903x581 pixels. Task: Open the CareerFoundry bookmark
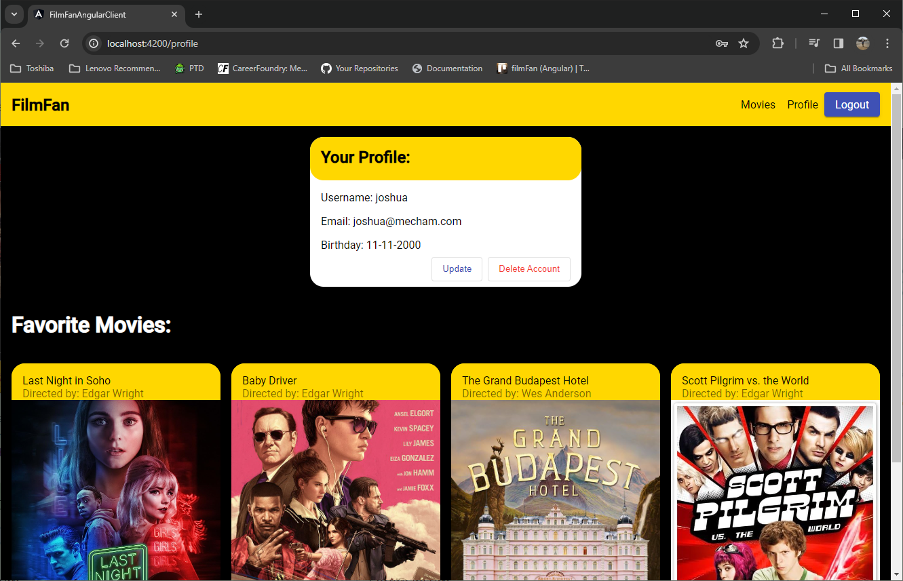[263, 68]
